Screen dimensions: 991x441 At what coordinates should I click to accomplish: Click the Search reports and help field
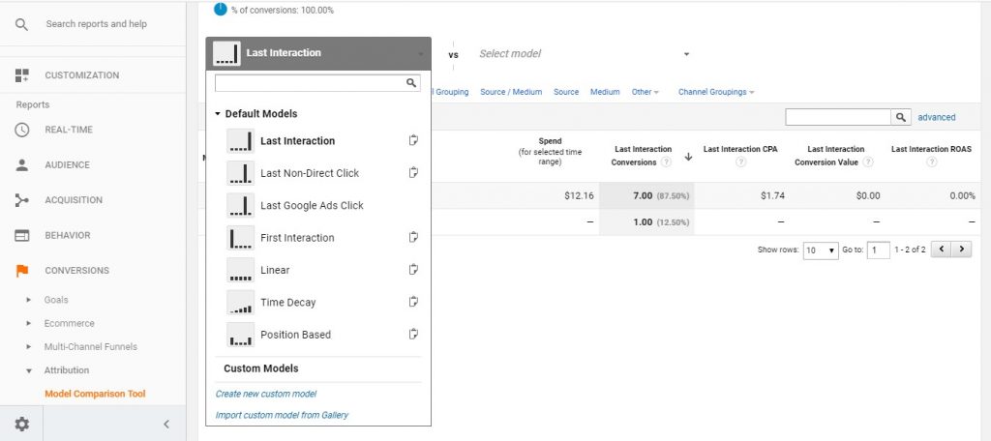pos(96,24)
